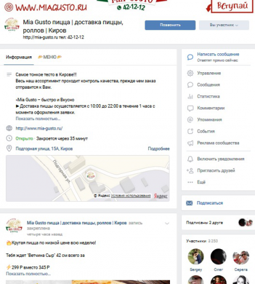Screen dimensions: 255x284
Task: Click the Mia Gusto community avatar in header
Action: (12, 25)
